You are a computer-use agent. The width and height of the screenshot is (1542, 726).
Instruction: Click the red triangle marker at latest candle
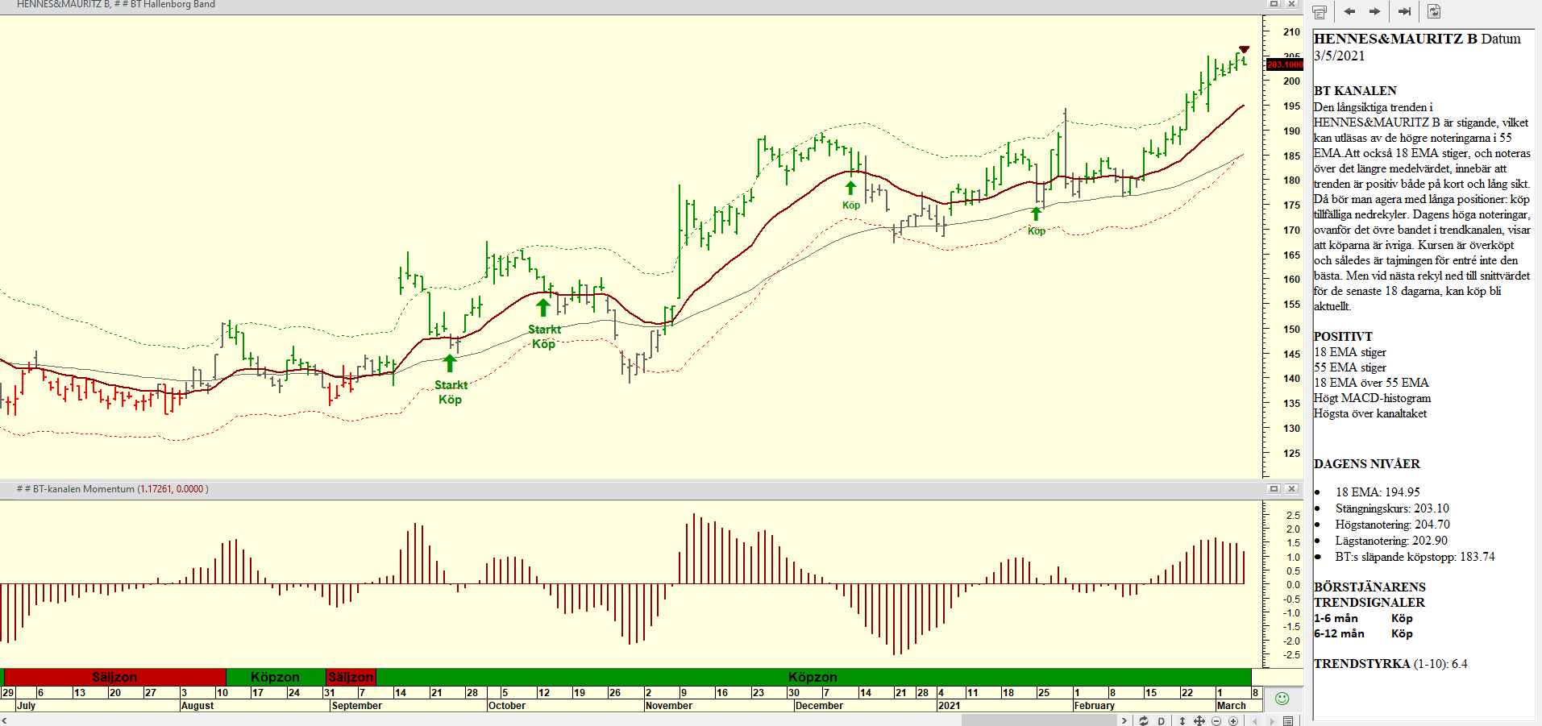[1244, 49]
